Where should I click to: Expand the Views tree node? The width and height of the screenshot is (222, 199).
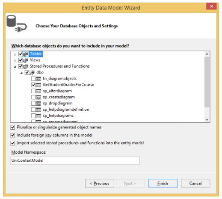tap(15, 61)
